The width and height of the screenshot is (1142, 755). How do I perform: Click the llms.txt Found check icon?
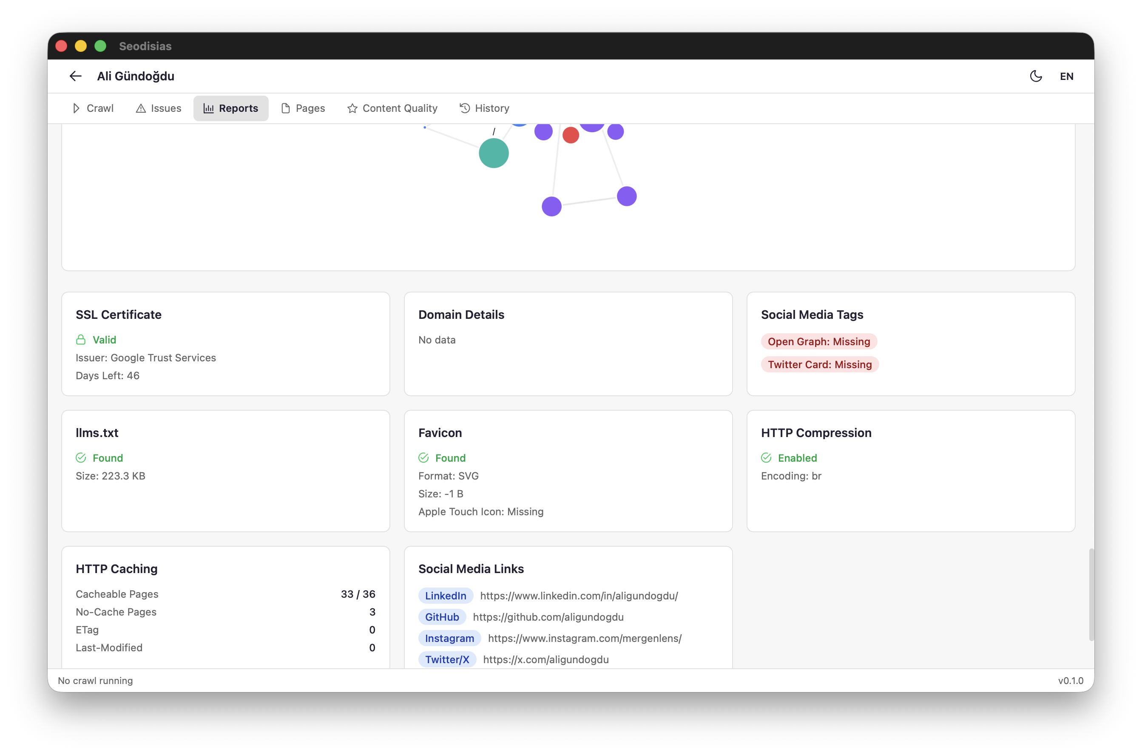[x=81, y=458]
